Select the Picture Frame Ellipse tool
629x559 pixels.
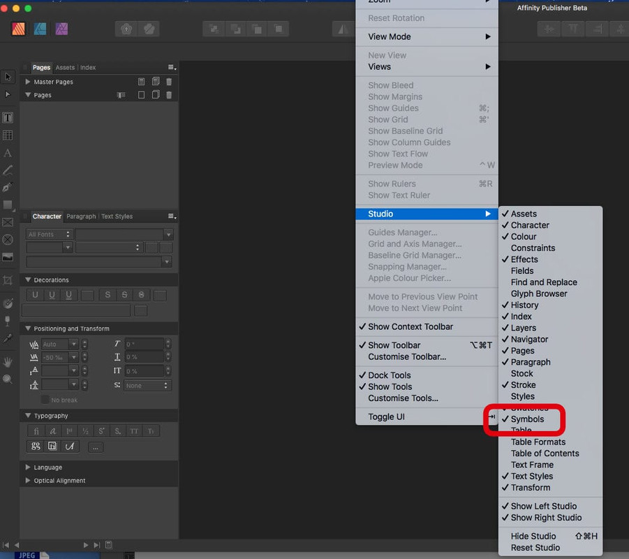click(8, 240)
